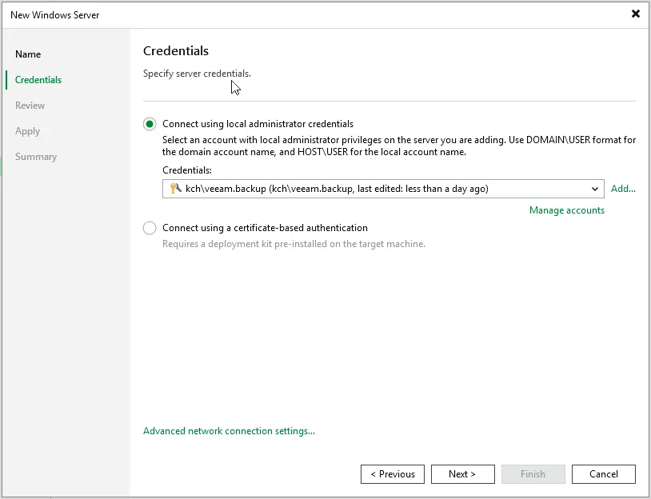The width and height of the screenshot is (651, 499).
Task: Click the Add... credentials link
Action: click(x=623, y=189)
